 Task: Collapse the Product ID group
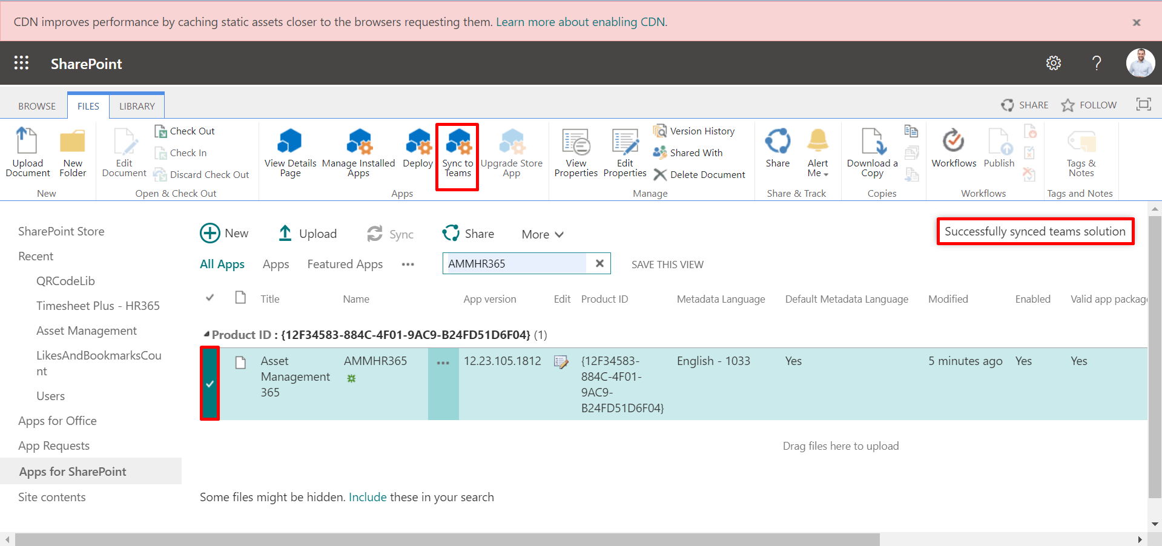(x=206, y=334)
